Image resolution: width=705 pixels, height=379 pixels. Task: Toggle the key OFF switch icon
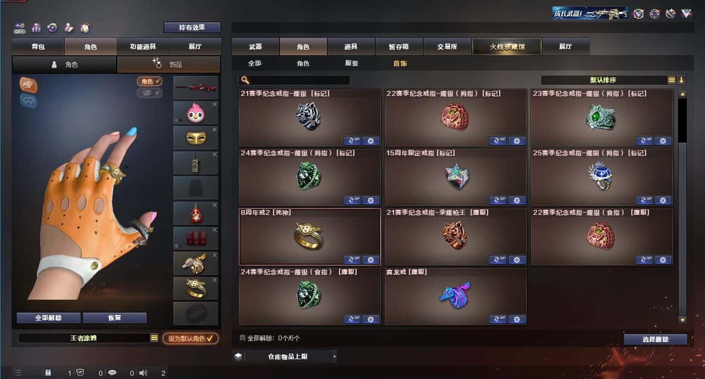(20, 28)
